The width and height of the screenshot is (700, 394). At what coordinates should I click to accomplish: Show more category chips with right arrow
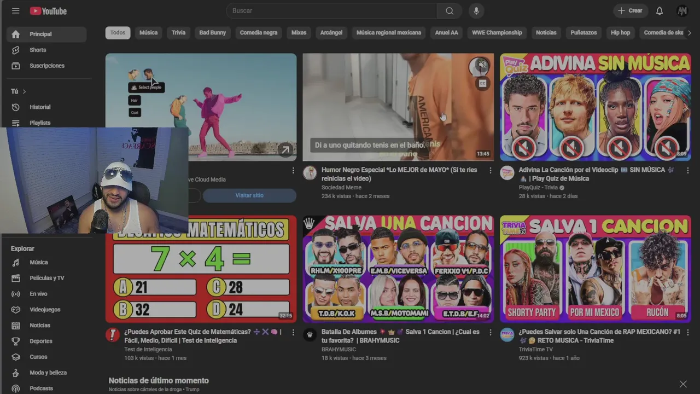tap(689, 33)
